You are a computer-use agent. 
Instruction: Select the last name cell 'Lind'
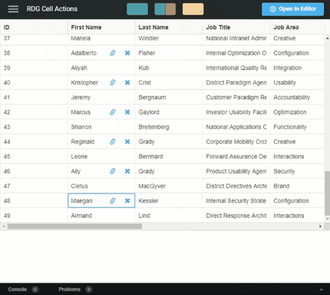tap(169, 216)
